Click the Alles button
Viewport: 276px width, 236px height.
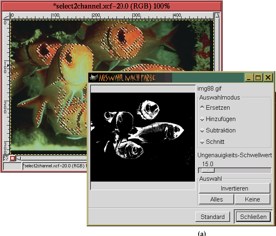point(217,199)
